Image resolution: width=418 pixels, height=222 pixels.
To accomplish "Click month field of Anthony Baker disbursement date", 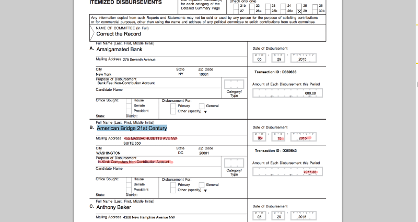I will tap(259, 216).
